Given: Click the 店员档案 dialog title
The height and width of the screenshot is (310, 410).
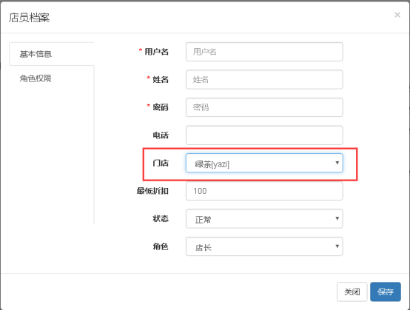Looking at the screenshot, I should (29, 18).
